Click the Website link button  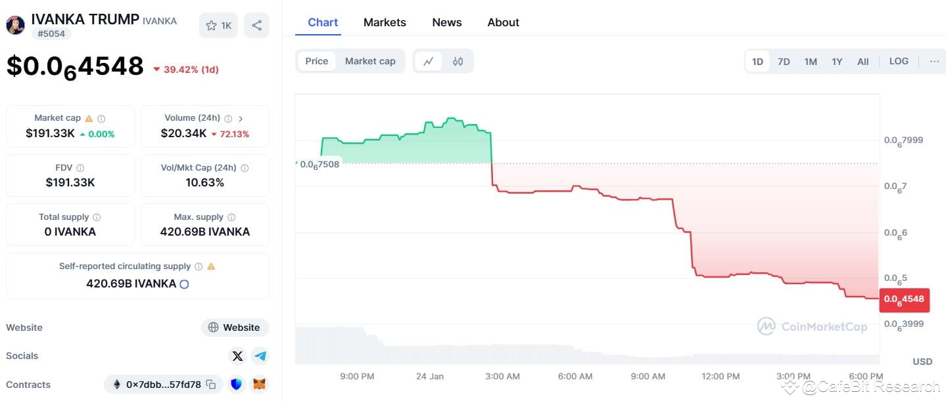235,327
